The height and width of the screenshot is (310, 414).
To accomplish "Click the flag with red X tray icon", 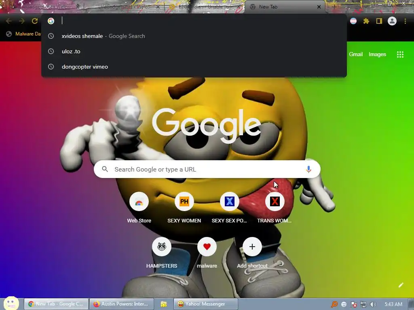I will [x=353, y=304].
